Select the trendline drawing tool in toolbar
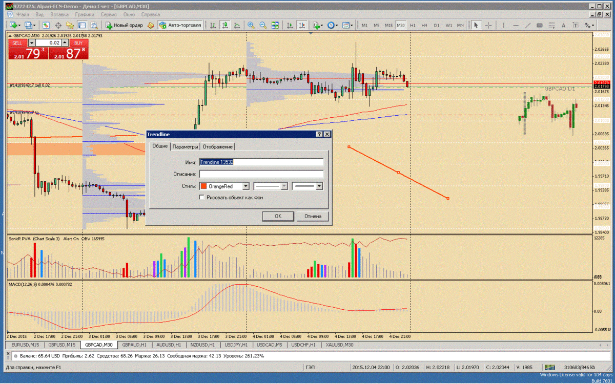This screenshot has height=384, width=615. click(527, 25)
